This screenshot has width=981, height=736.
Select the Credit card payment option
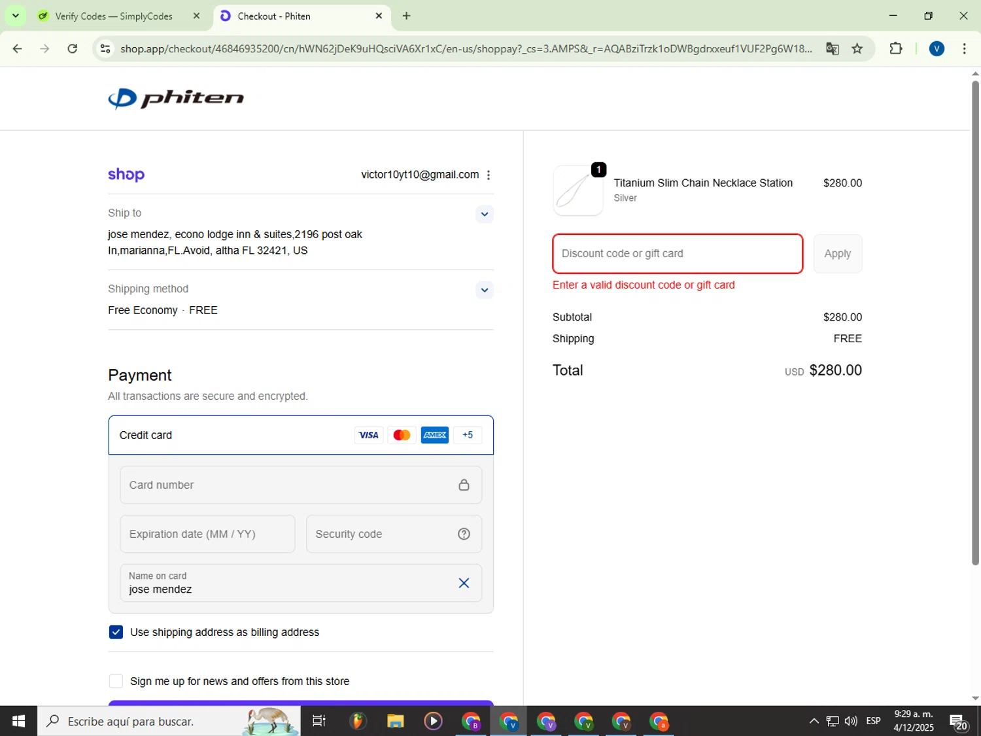[x=301, y=435]
